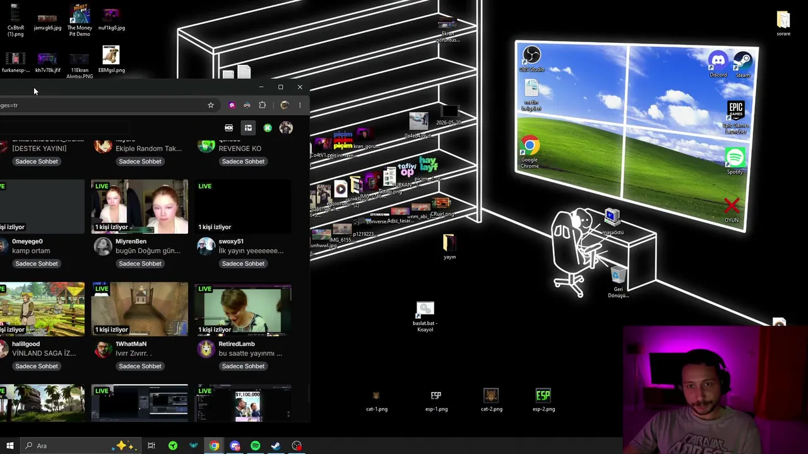Click MiyrenBen channel name
Image resolution: width=808 pixels, height=454 pixels.
coord(131,242)
